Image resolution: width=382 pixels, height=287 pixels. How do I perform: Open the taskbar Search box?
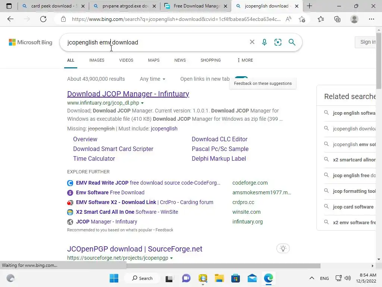(142, 278)
